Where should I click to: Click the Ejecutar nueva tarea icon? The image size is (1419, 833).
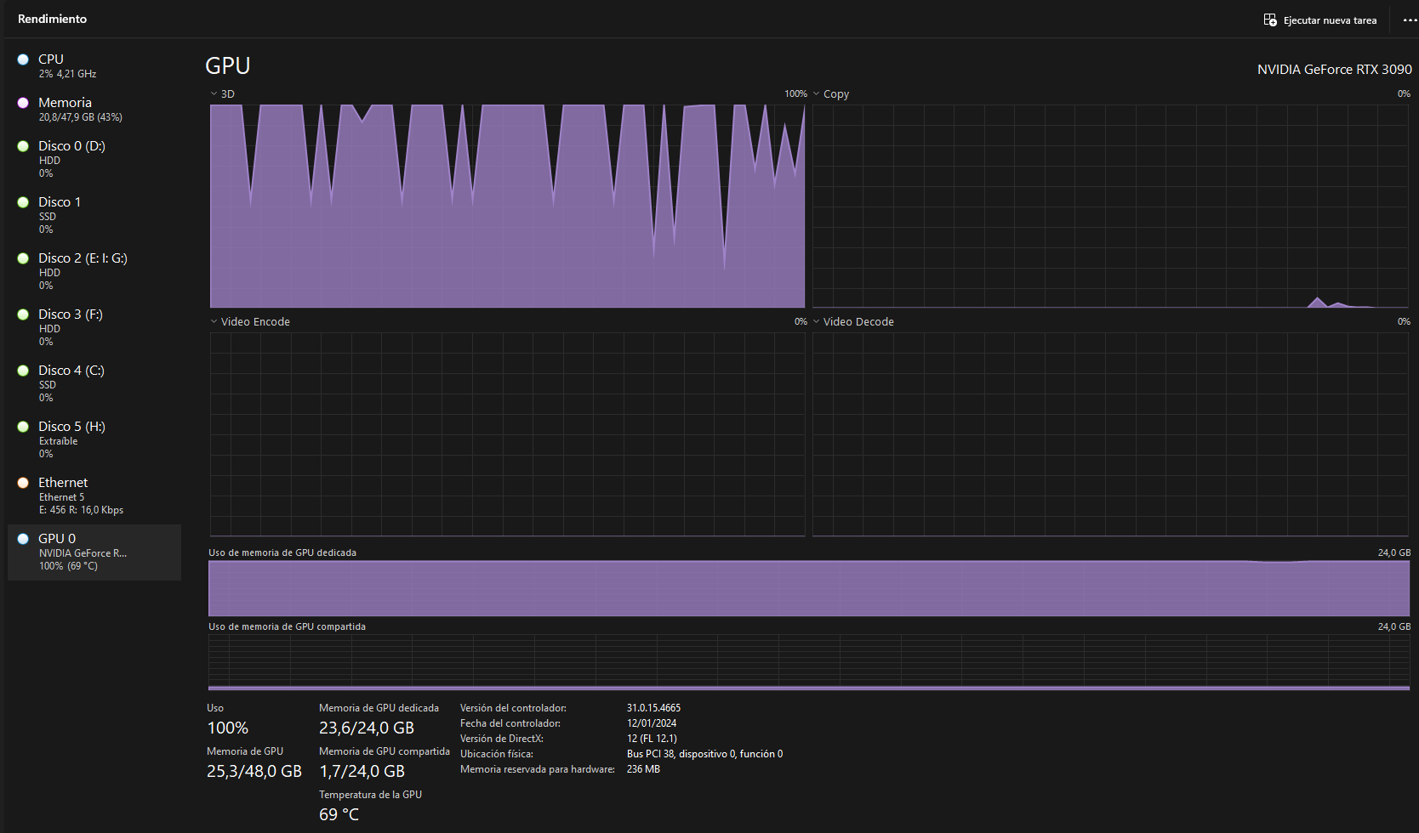[1270, 20]
